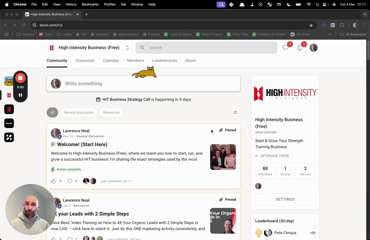Reload the skool.com/hib page
This screenshot has width=370, height=240.
click(x=23, y=25)
